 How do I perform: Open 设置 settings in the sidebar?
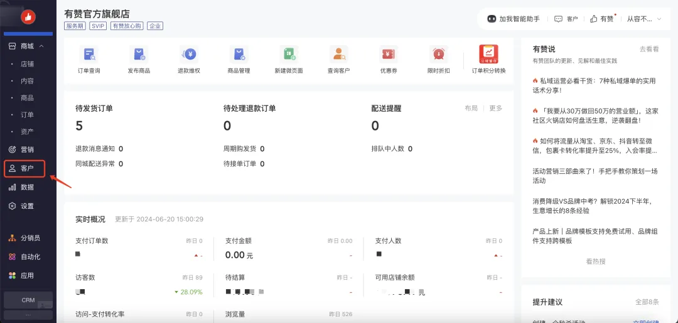[26, 206]
